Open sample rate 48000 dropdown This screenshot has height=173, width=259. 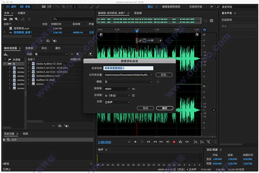tap(117, 89)
